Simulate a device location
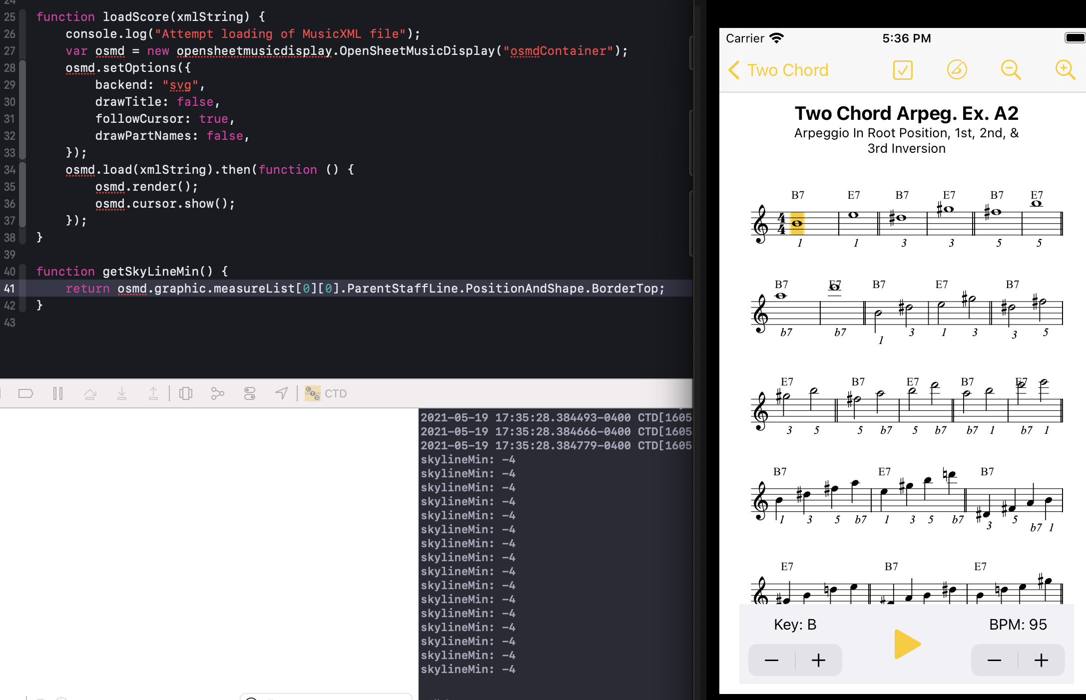1086x700 pixels. [281, 393]
